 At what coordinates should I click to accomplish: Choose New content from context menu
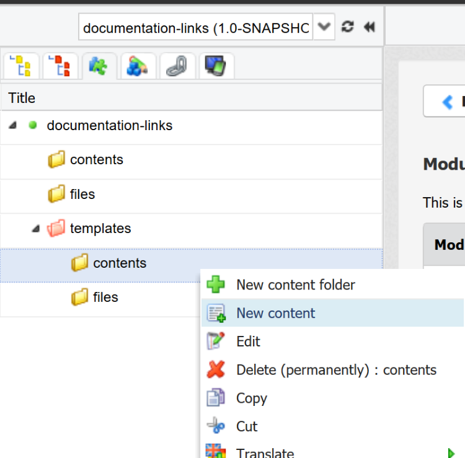(332, 313)
